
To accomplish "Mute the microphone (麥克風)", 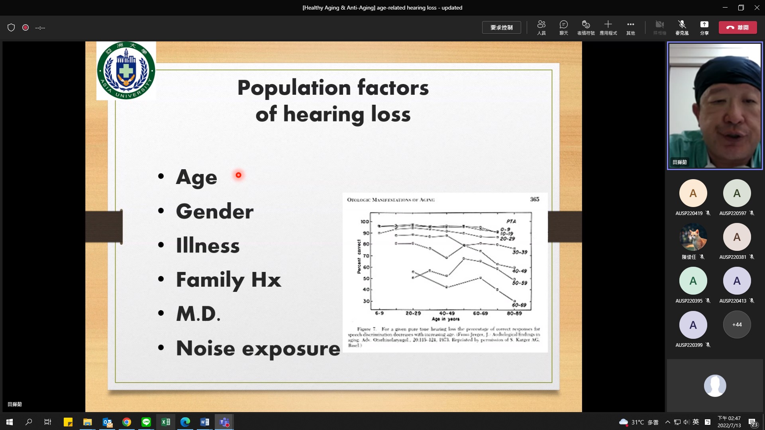I will click(x=681, y=27).
